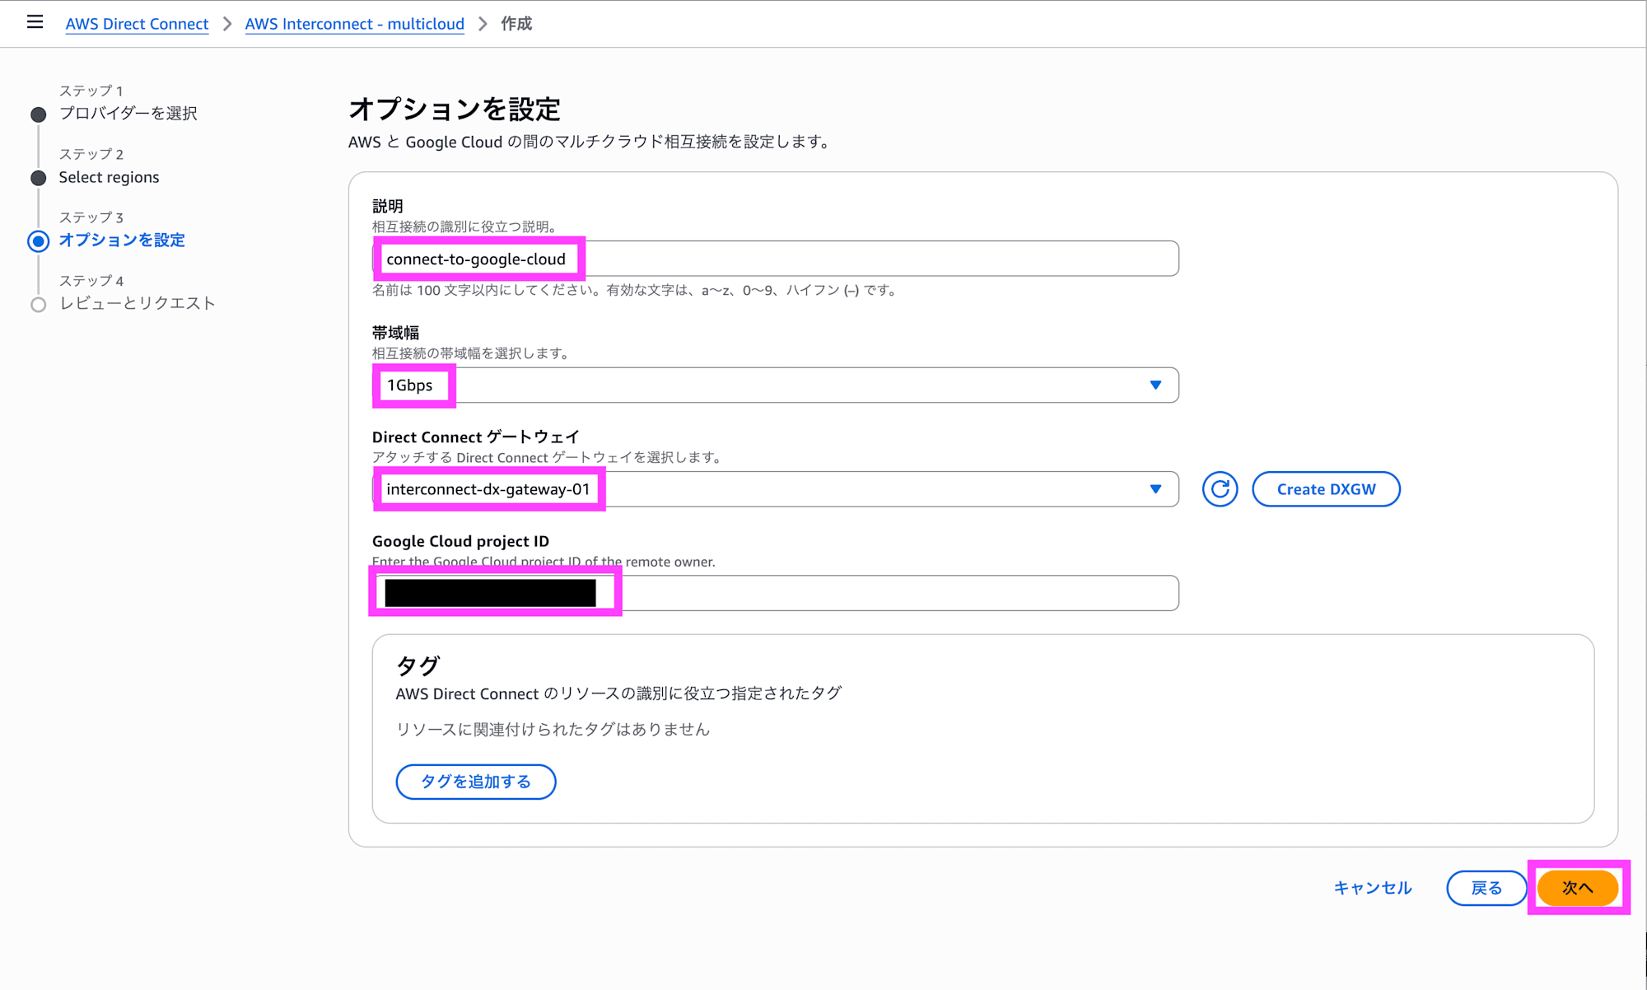Open the 1Gbps bandwidth selector arrow

coord(1155,385)
